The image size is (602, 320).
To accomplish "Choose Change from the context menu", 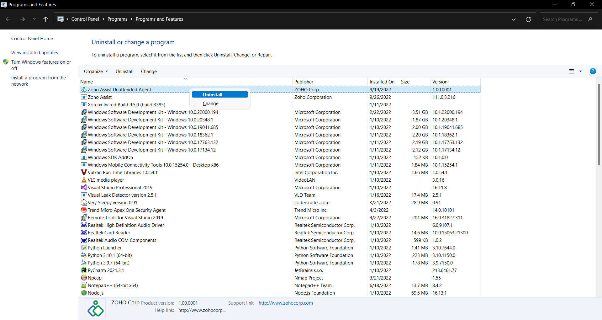I will pyautogui.click(x=210, y=104).
